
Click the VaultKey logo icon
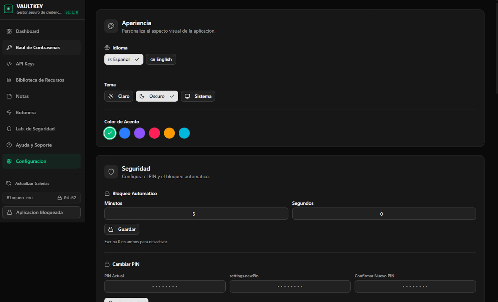click(x=8, y=9)
